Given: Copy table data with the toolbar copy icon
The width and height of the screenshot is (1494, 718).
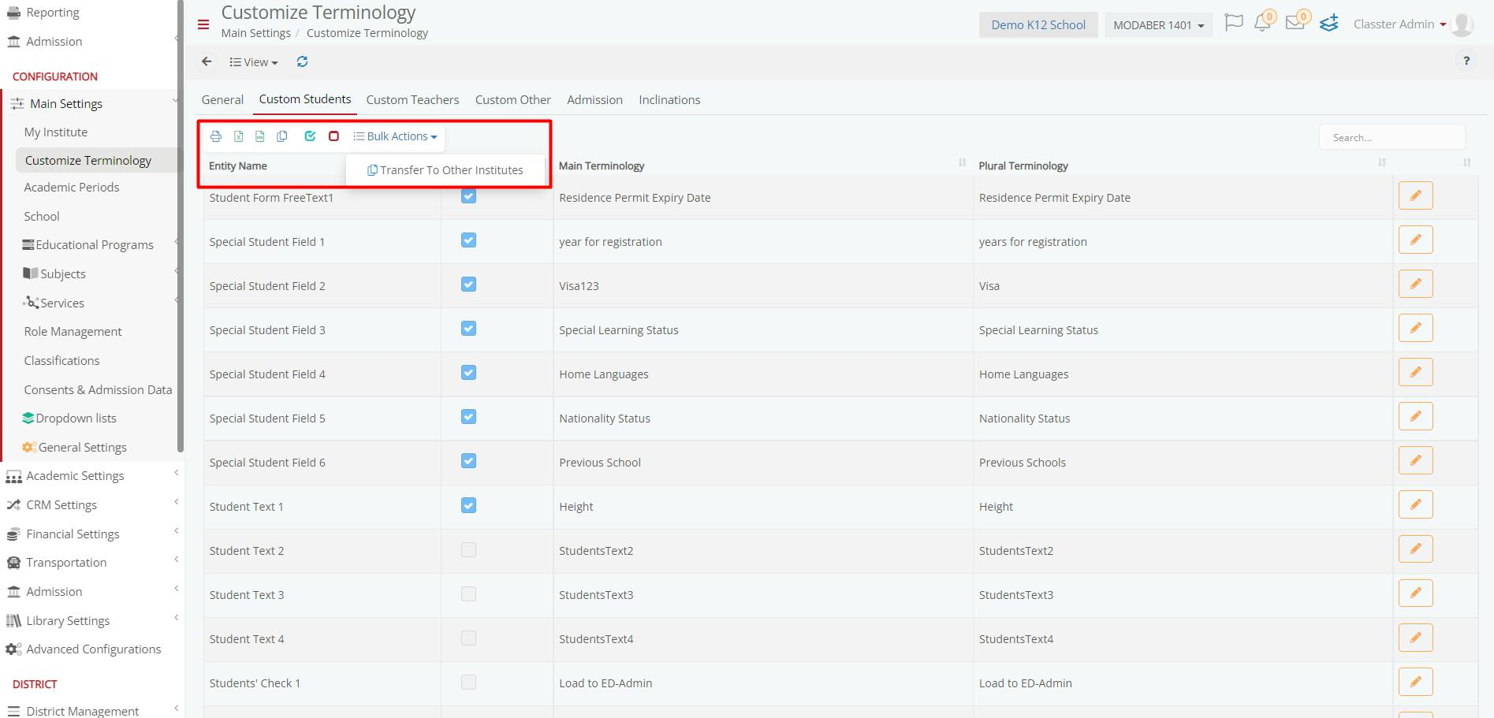Looking at the screenshot, I should pos(282,136).
